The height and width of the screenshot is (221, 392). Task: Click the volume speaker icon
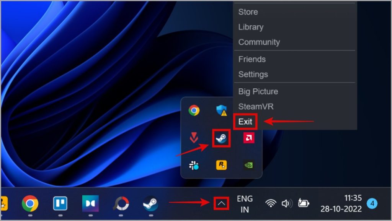click(x=287, y=203)
